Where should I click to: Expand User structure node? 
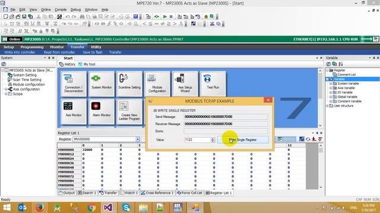pos(327,106)
